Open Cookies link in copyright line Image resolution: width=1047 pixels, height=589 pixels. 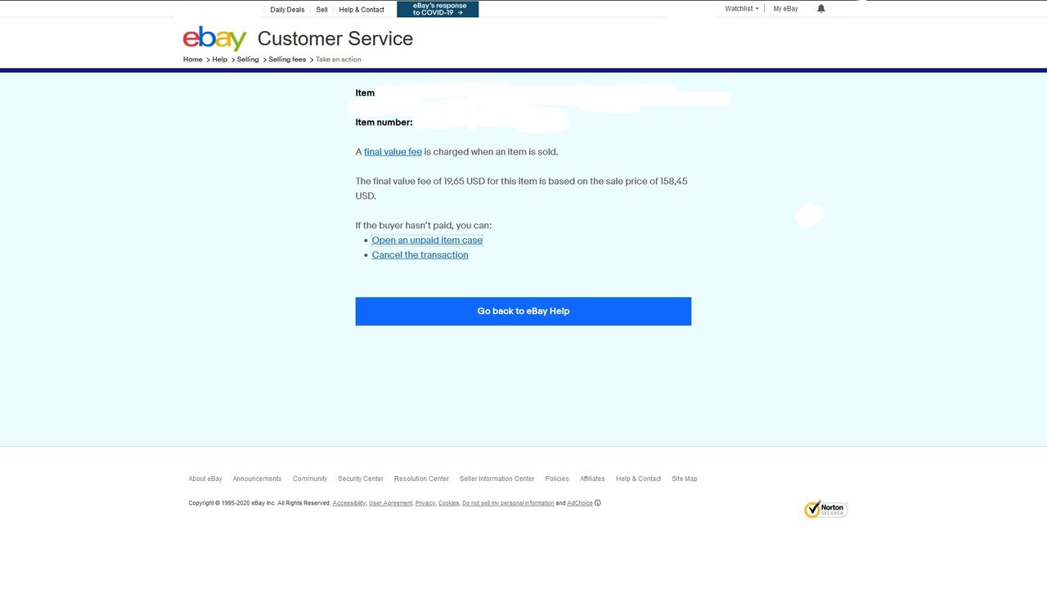[x=448, y=504]
